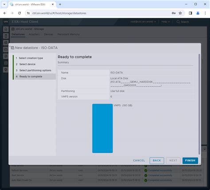
Task: Click the New datastore dialog title icon
Action: [x=12, y=48]
